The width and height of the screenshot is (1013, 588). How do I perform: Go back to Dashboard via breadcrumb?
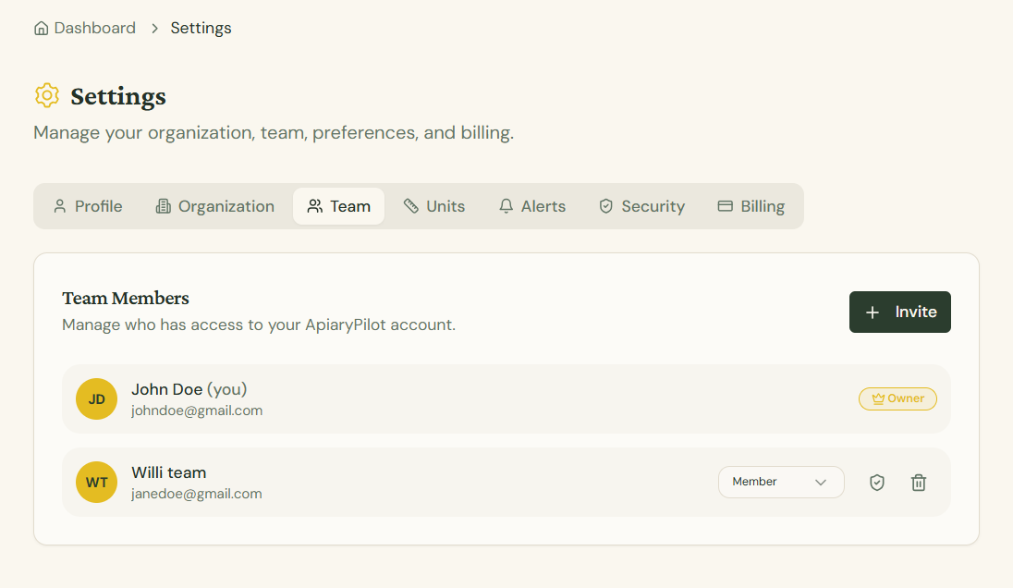click(85, 29)
